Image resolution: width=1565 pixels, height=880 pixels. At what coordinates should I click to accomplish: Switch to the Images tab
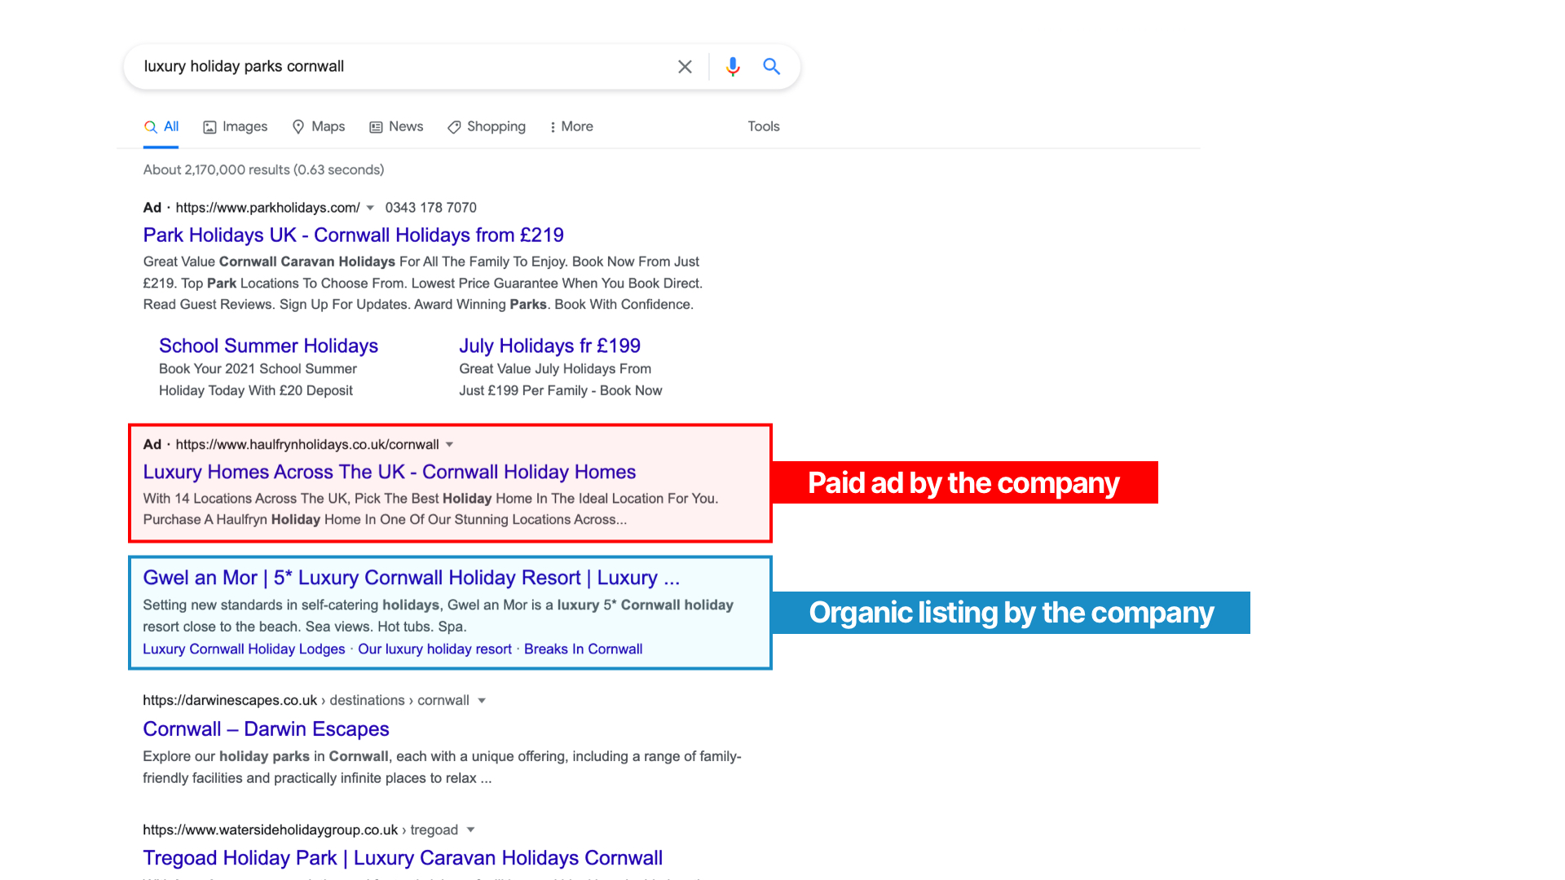point(236,127)
